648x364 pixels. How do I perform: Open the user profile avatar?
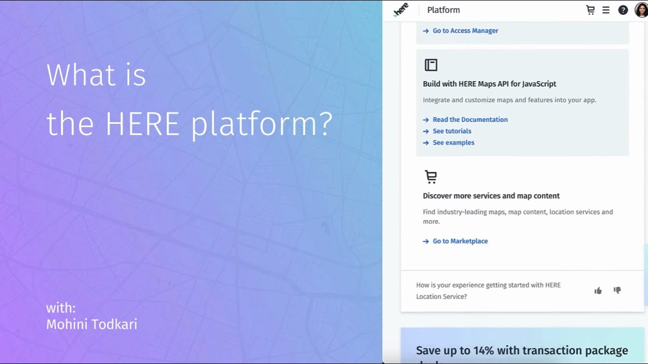(641, 10)
